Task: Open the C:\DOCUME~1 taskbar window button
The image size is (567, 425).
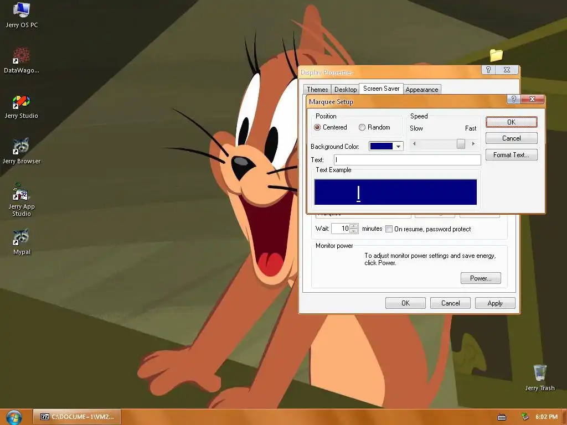Action: (x=76, y=417)
